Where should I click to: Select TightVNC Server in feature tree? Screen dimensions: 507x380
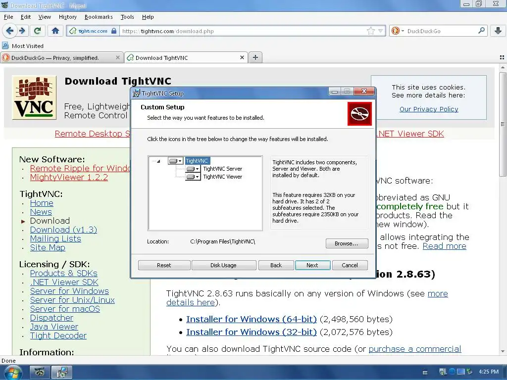coord(222,169)
